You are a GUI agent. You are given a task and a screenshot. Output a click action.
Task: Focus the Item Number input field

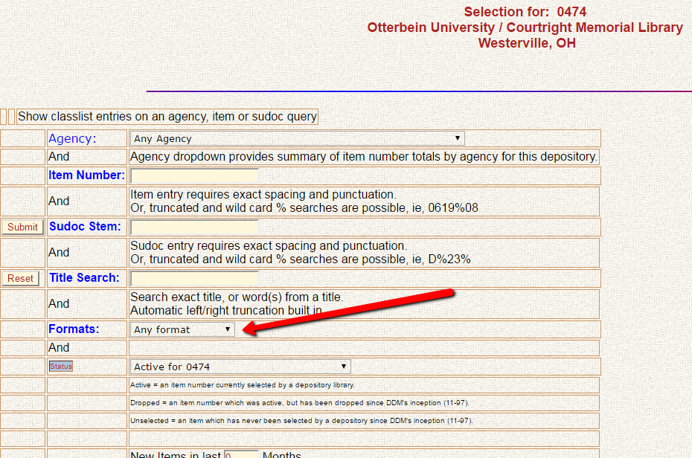tap(194, 175)
